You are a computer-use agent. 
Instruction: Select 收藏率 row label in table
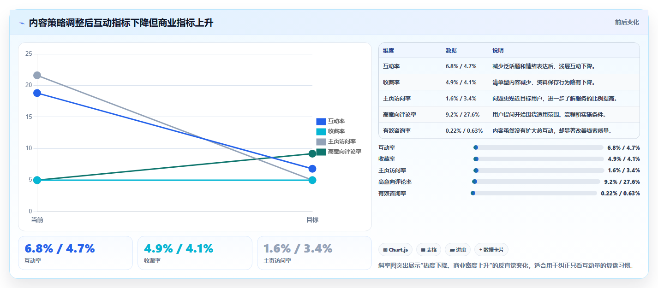[x=391, y=82]
